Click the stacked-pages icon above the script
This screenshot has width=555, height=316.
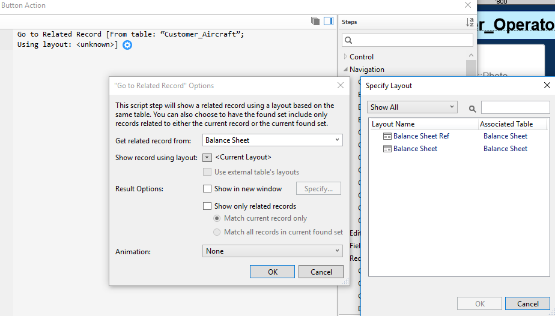click(315, 21)
